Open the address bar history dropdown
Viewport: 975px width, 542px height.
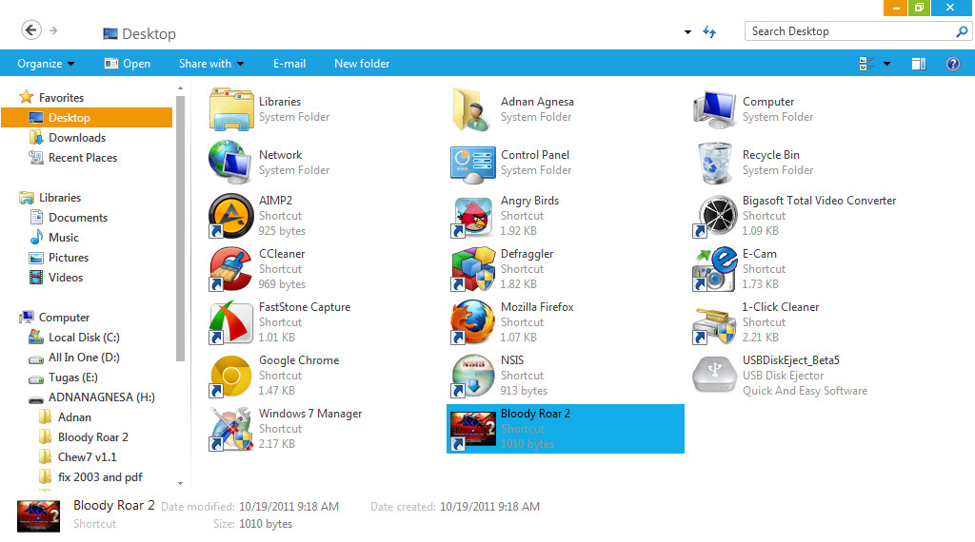tap(687, 31)
